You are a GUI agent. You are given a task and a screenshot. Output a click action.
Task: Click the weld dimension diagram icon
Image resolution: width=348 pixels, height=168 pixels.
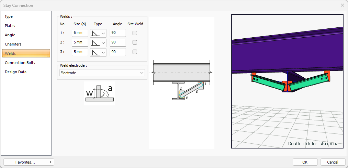[x=99, y=93]
